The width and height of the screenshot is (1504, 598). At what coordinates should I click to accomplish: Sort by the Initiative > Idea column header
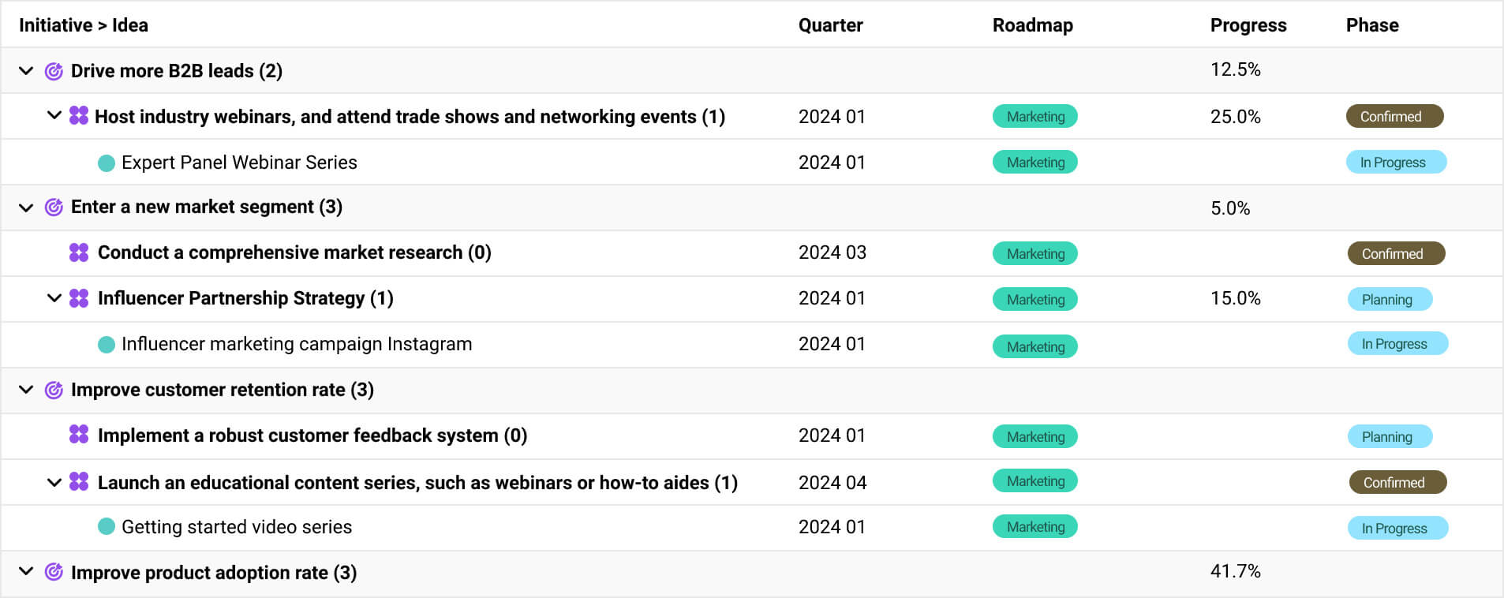84,25
